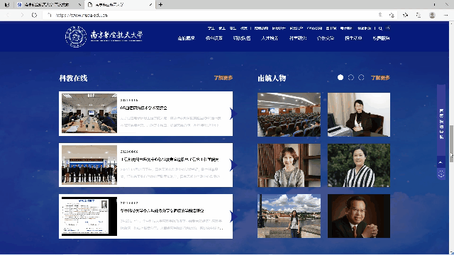Click the date on first news card
This screenshot has width=454, height=255.
pos(129,100)
